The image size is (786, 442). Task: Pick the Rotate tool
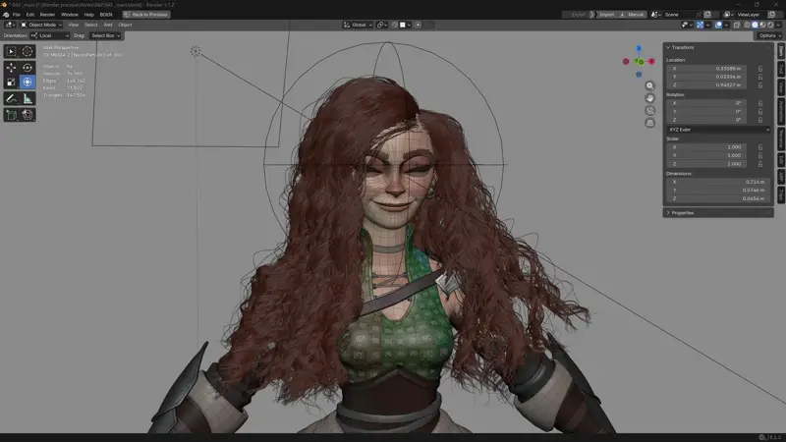pos(28,68)
